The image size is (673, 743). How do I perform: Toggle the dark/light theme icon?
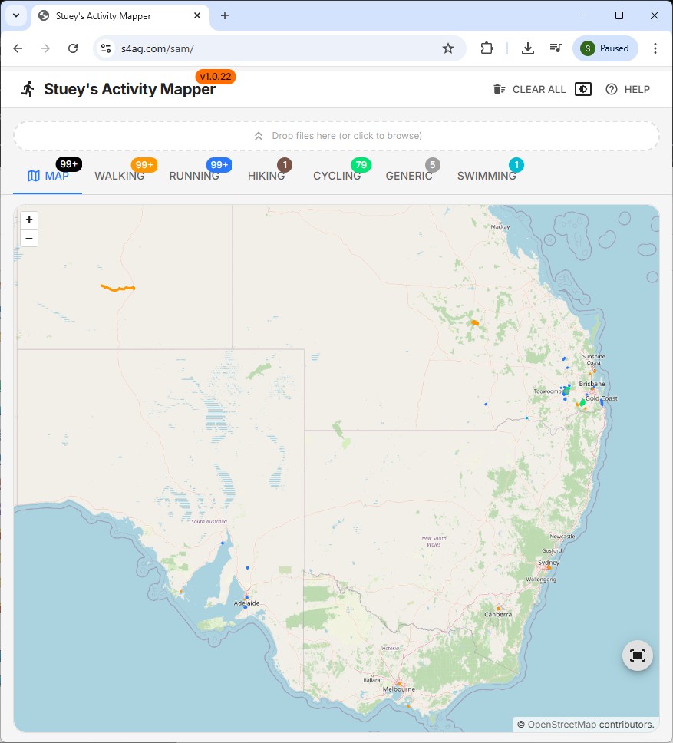click(583, 89)
